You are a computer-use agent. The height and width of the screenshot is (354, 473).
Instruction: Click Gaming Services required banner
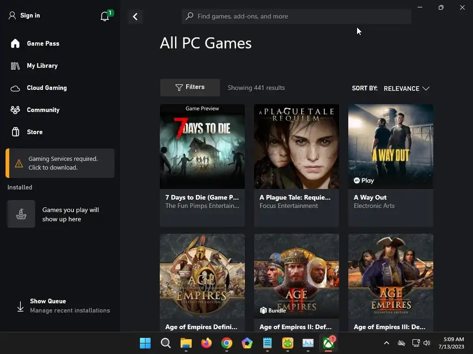[x=60, y=163]
